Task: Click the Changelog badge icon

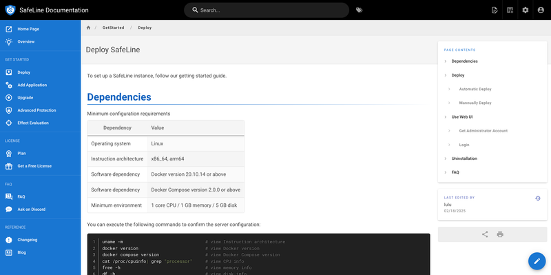Action: point(9,240)
